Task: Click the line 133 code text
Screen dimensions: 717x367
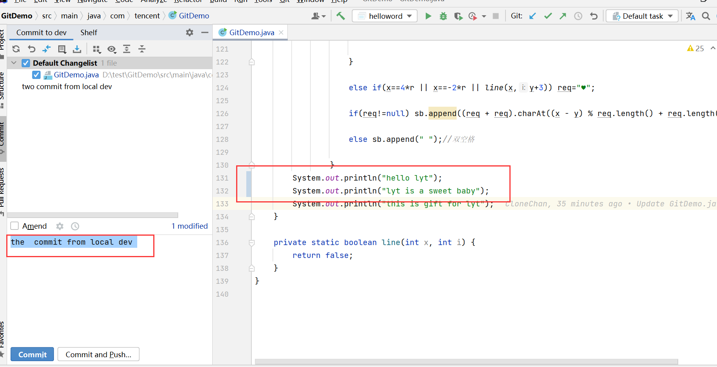Action: 393,204
